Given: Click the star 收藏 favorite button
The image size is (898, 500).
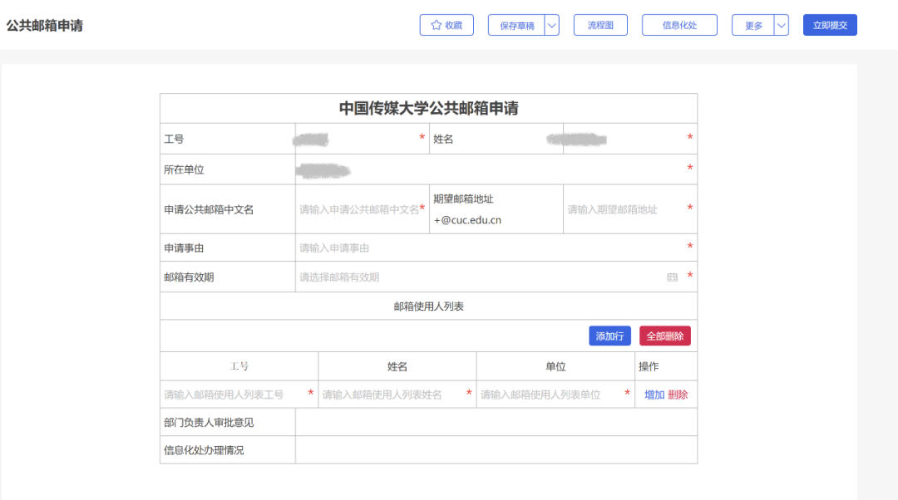Looking at the screenshot, I should pyautogui.click(x=447, y=25).
